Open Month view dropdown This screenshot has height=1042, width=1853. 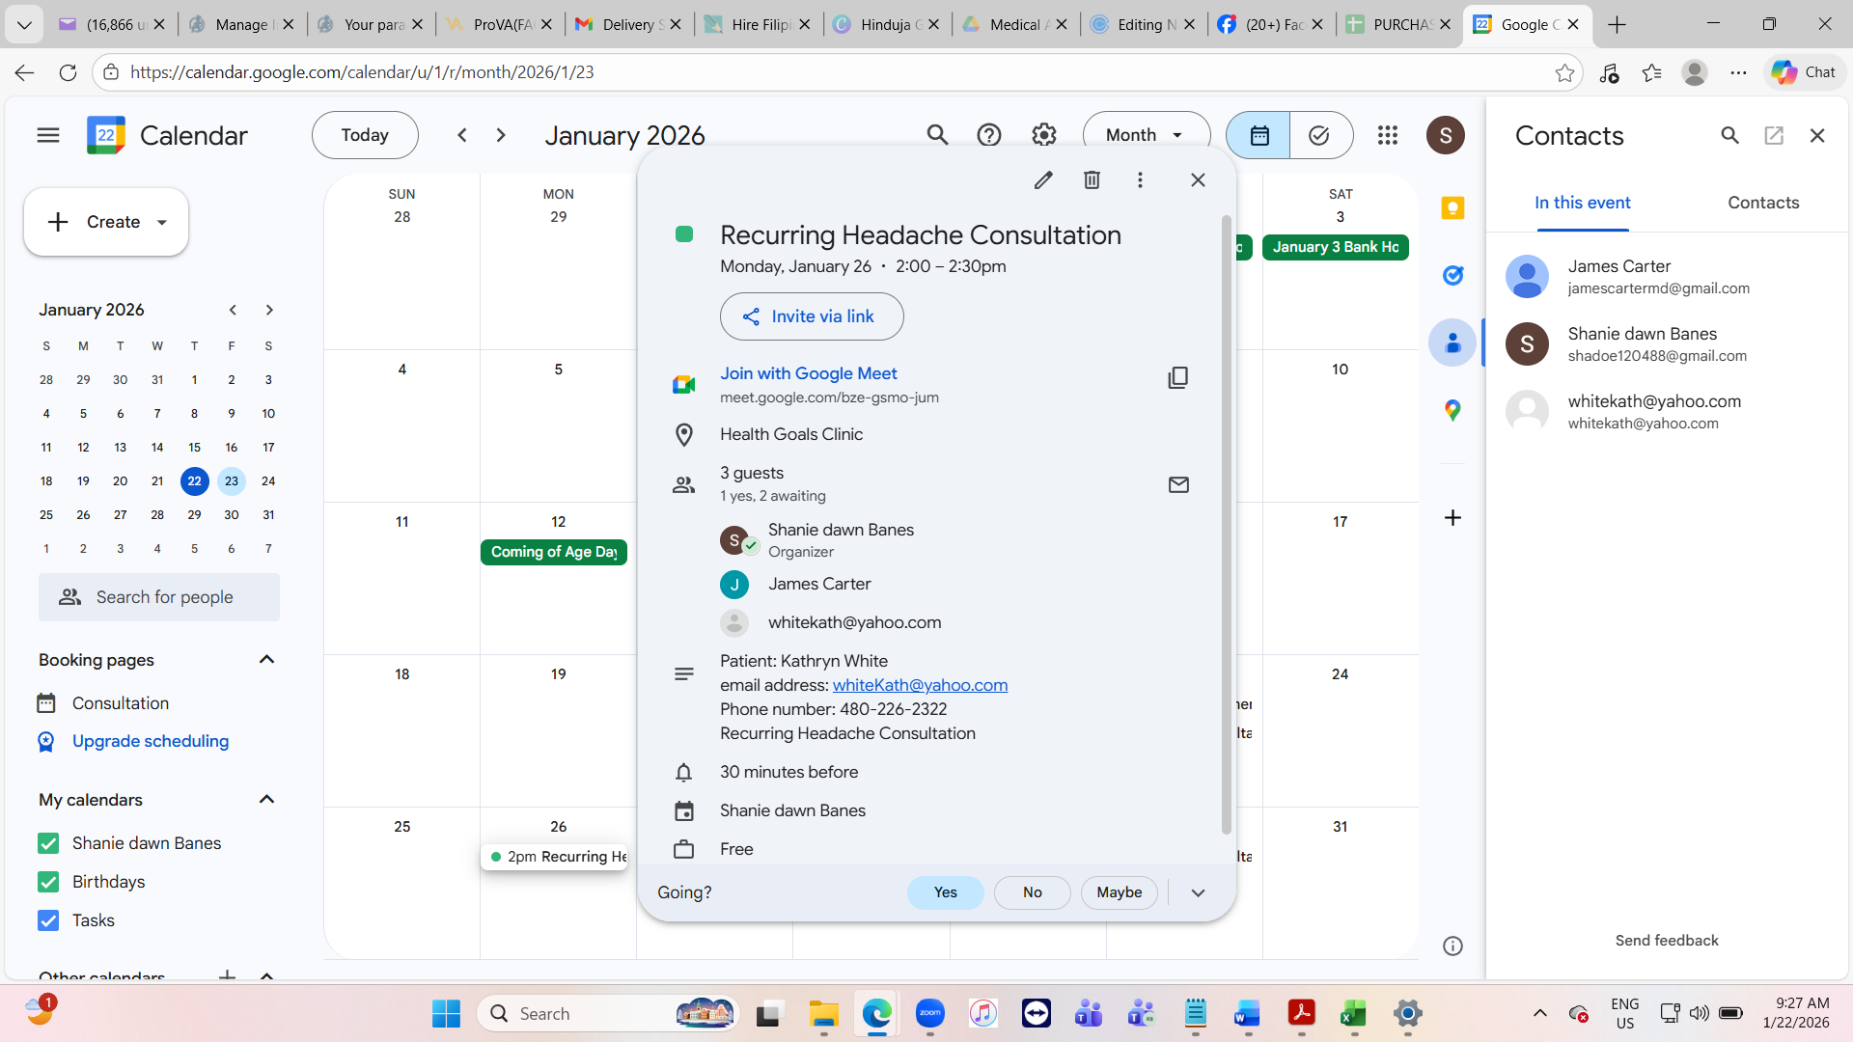1146,135
